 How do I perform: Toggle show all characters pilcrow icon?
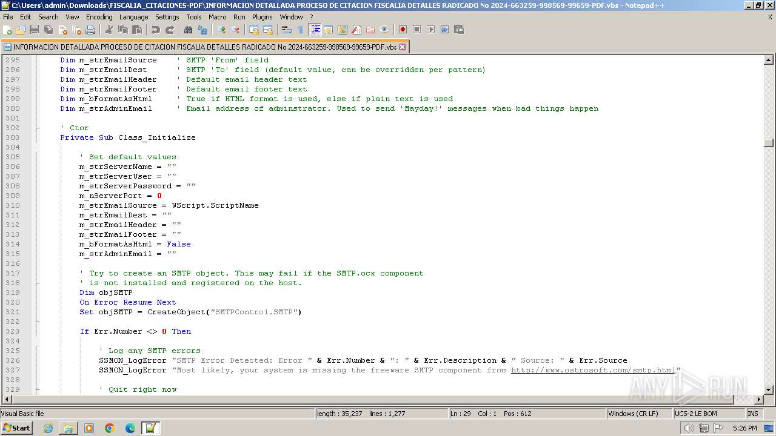tap(300, 30)
